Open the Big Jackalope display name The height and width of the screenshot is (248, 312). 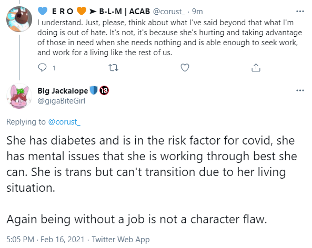coord(63,90)
